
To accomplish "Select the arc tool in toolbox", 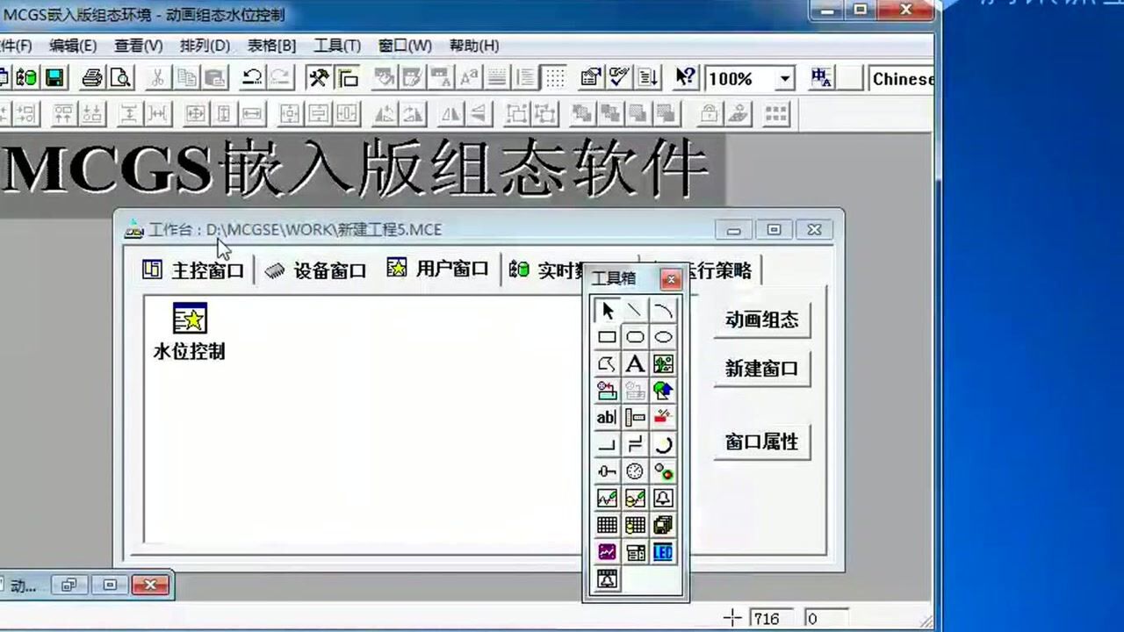I will (x=663, y=311).
